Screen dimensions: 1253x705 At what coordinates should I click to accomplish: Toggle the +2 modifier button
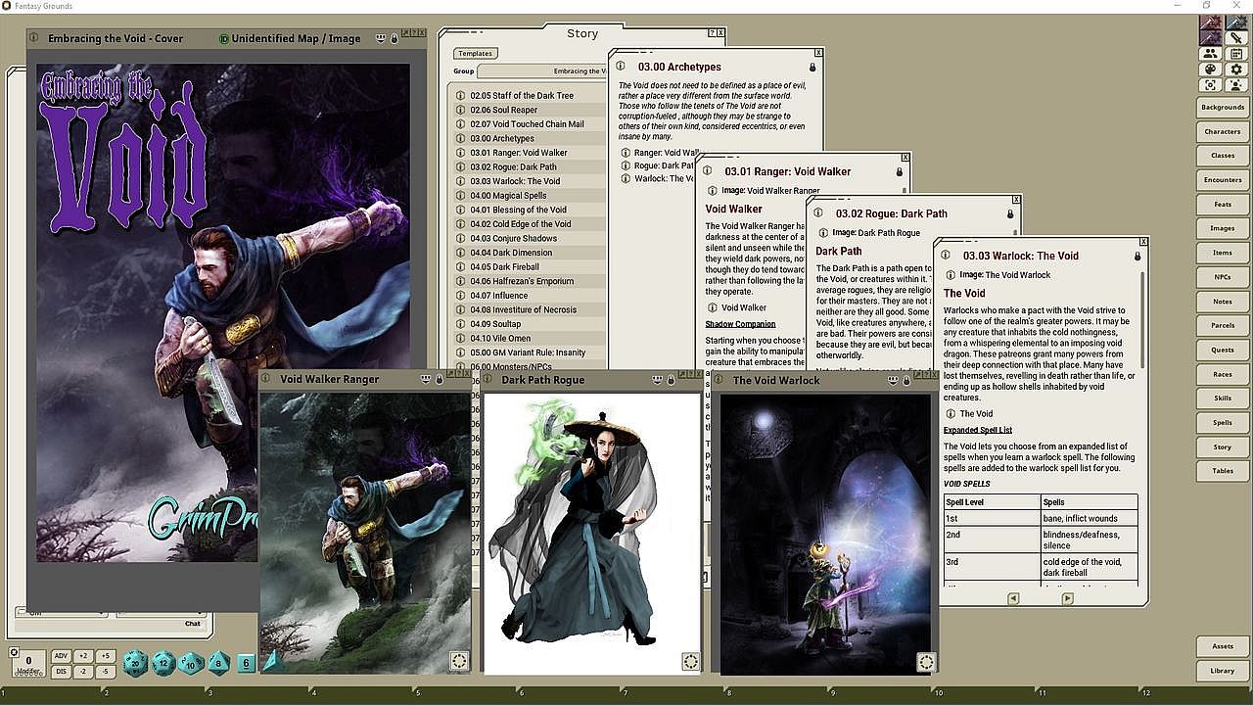[83, 656]
